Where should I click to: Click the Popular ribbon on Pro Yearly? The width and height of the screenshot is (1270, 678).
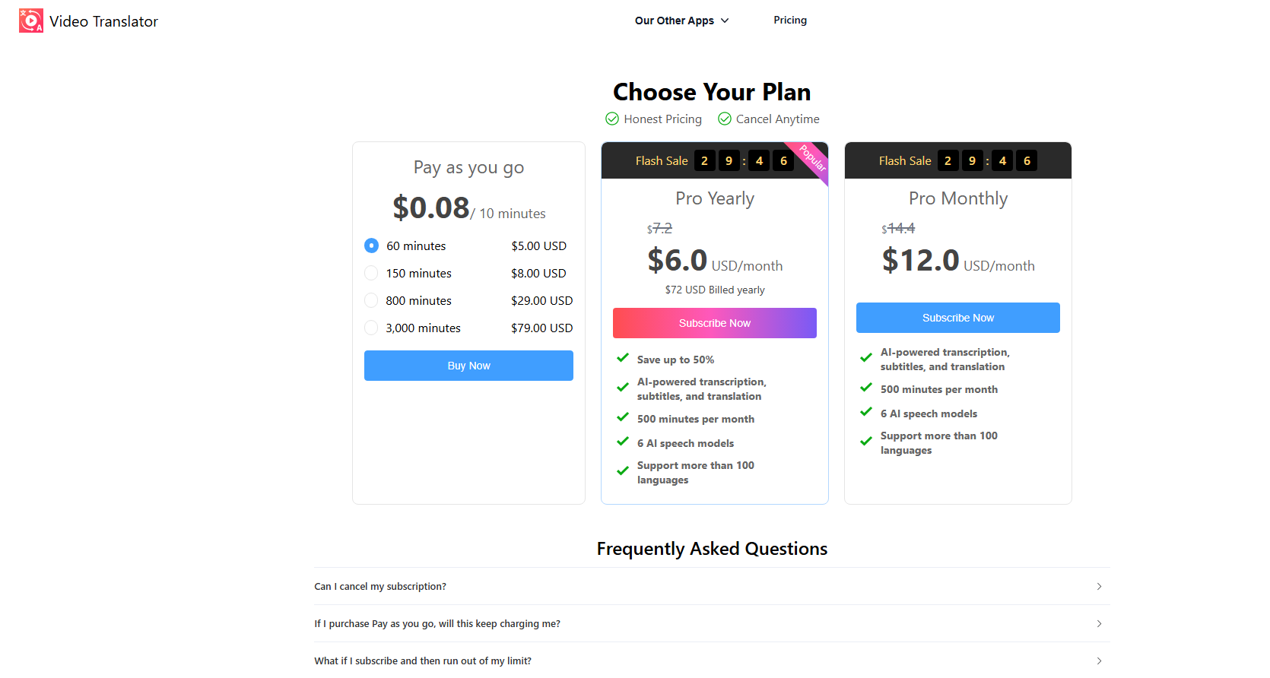point(813,158)
